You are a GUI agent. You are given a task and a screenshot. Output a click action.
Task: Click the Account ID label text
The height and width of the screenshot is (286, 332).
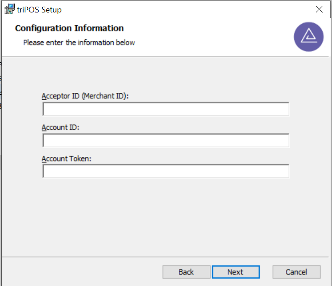tap(60, 127)
